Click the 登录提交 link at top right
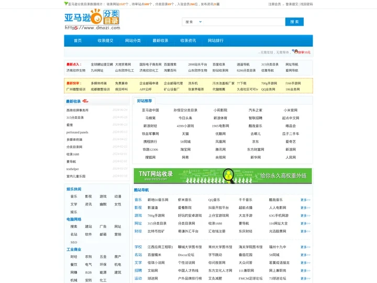Screen dimensions: 377x283 (x=292, y=4)
